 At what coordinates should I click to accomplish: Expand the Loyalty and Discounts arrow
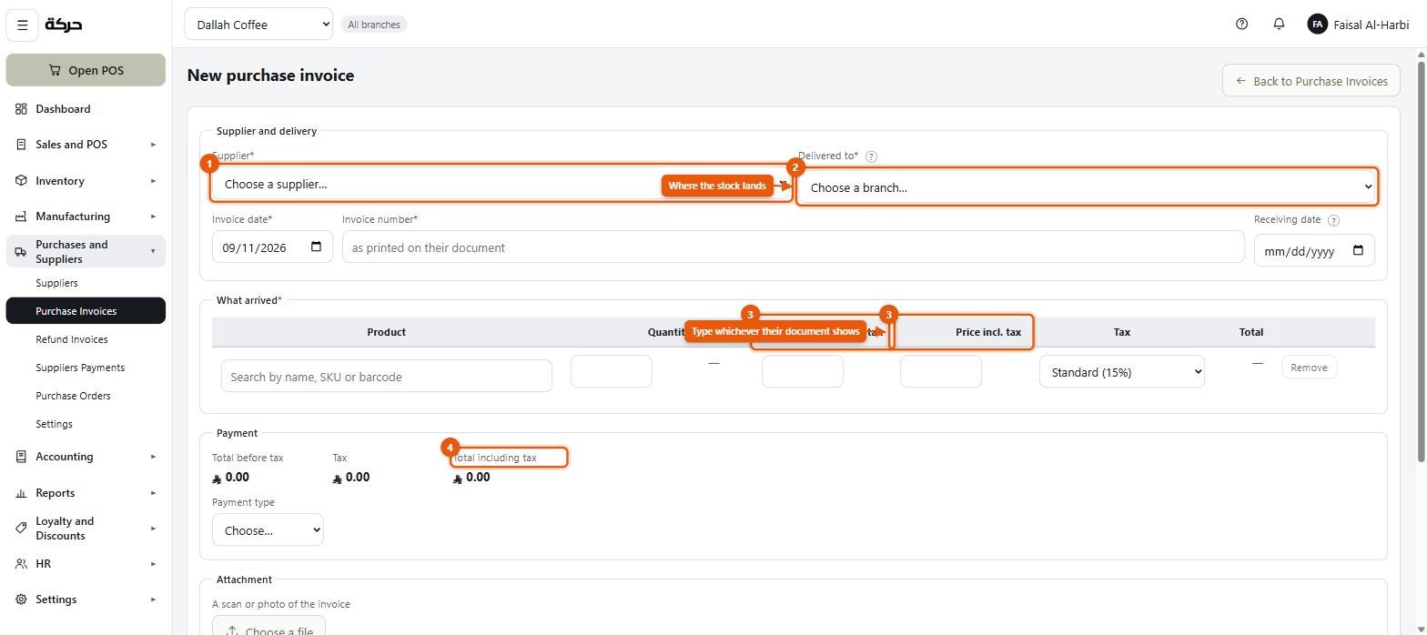pos(153,529)
